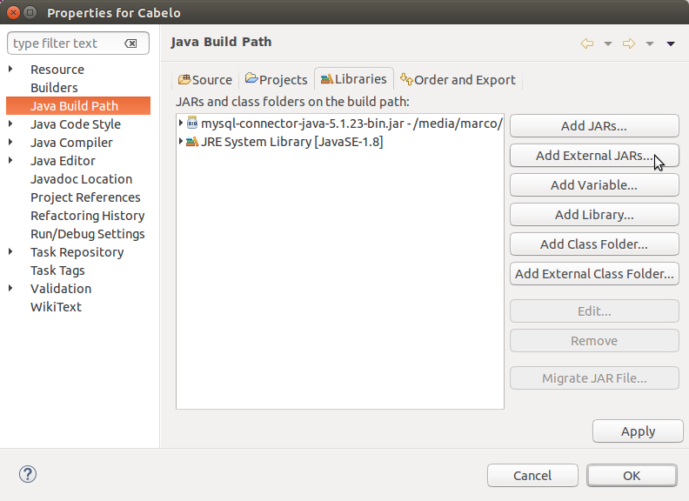Click Add External JARs... button
The height and width of the screenshot is (501, 689).
(x=594, y=155)
